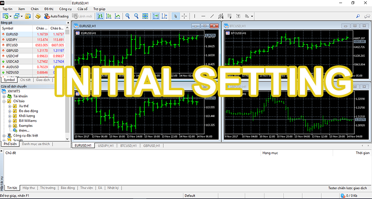Expand the Xu thế indicator folder
This screenshot has width=372, height=199.
click(9, 106)
